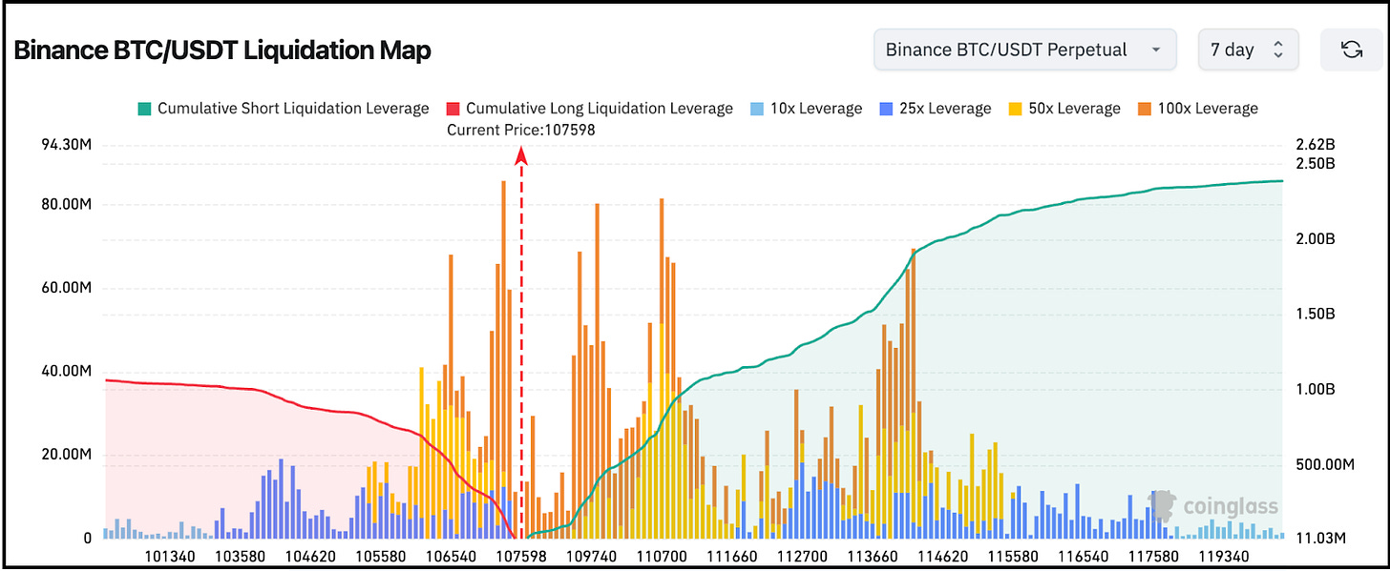
Task: Click the 1.50B right axis value
Action: 1316,315
